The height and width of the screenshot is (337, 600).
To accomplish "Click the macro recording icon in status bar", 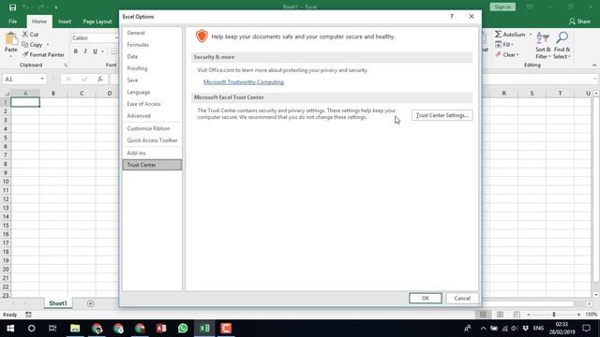I will tap(28, 315).
